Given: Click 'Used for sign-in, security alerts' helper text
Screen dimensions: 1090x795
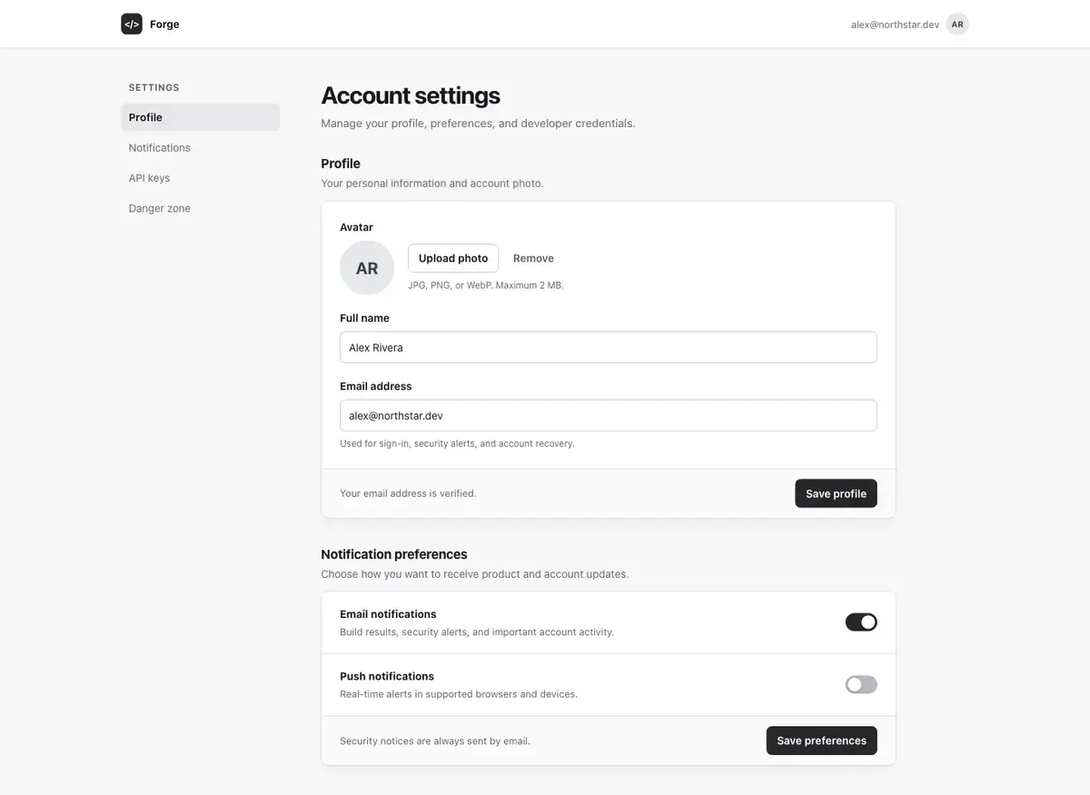Looking at the screenshot, I should coord(457,443).
